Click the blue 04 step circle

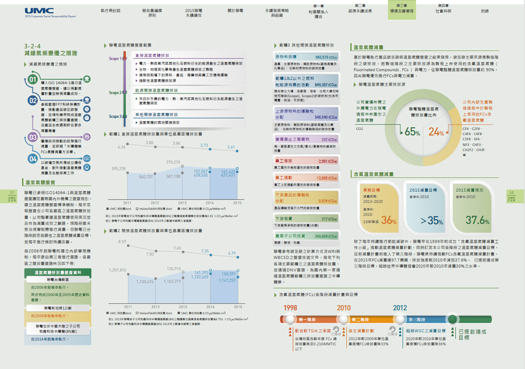click(x=33, y=159)
